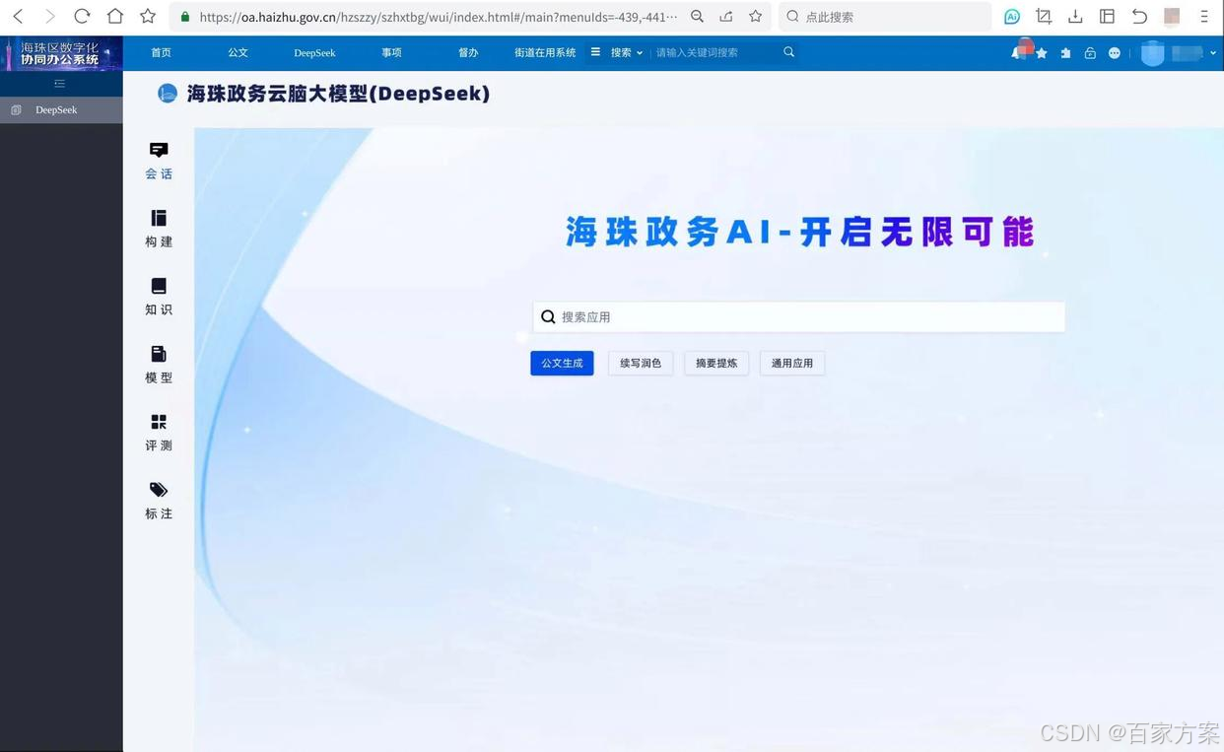Click the hamburger icon beside 搜索 in the header

[x=595, y=52]
